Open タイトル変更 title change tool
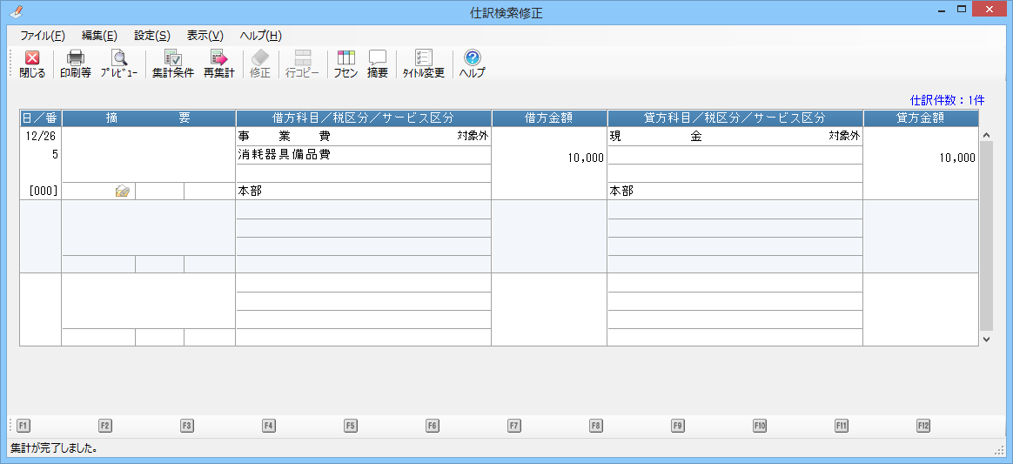 [423, 64]
